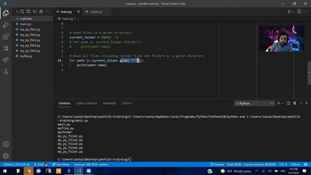Open the Testing flask view
The image size is (311, 175).
[6, 71]
